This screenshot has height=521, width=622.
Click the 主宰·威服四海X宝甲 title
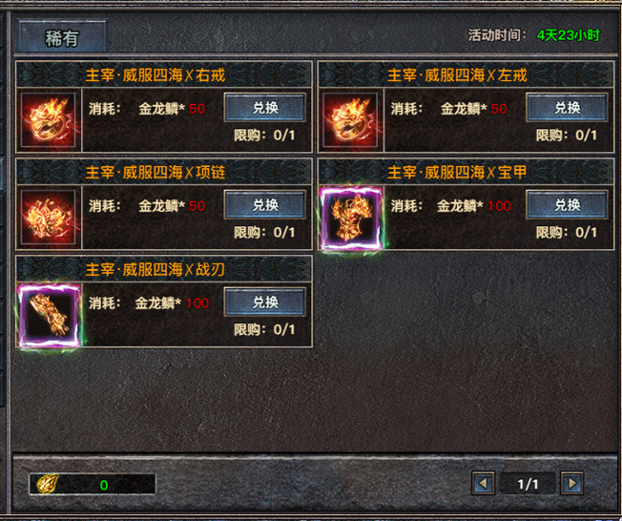[x=457, y=172]
